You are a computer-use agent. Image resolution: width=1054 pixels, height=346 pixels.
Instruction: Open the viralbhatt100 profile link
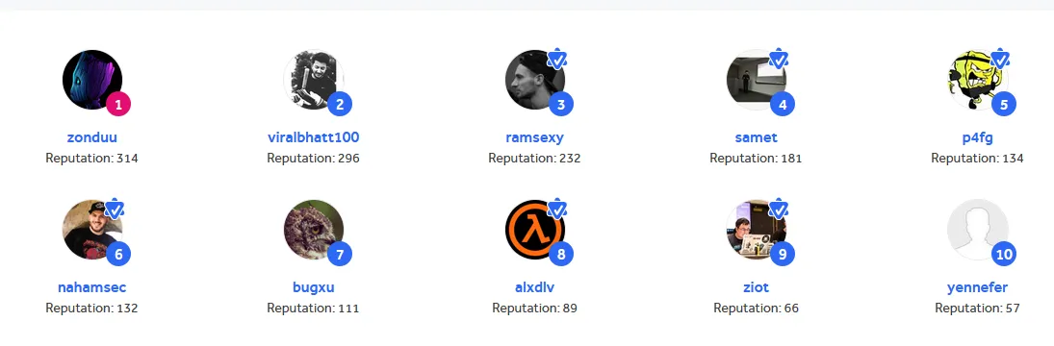[x=313, y=137]
